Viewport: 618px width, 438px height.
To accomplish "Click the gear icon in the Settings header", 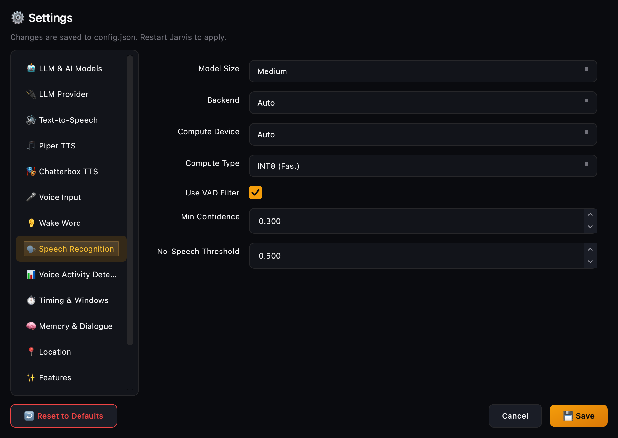I will click(18, 18).
